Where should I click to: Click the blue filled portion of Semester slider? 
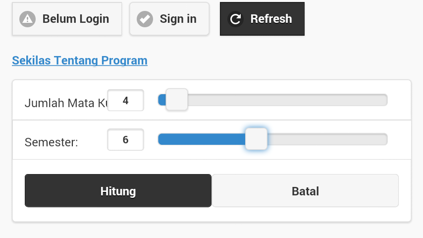[202, 139]
